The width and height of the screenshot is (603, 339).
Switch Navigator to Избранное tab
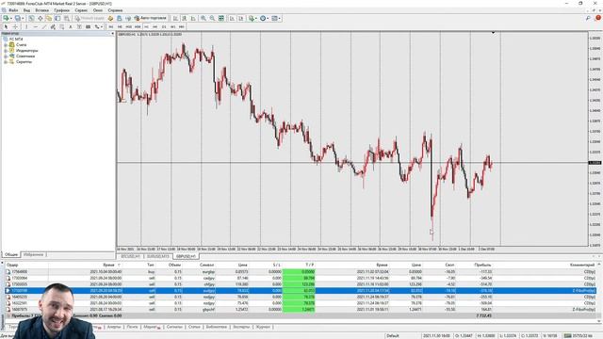(x=34, y=254)
